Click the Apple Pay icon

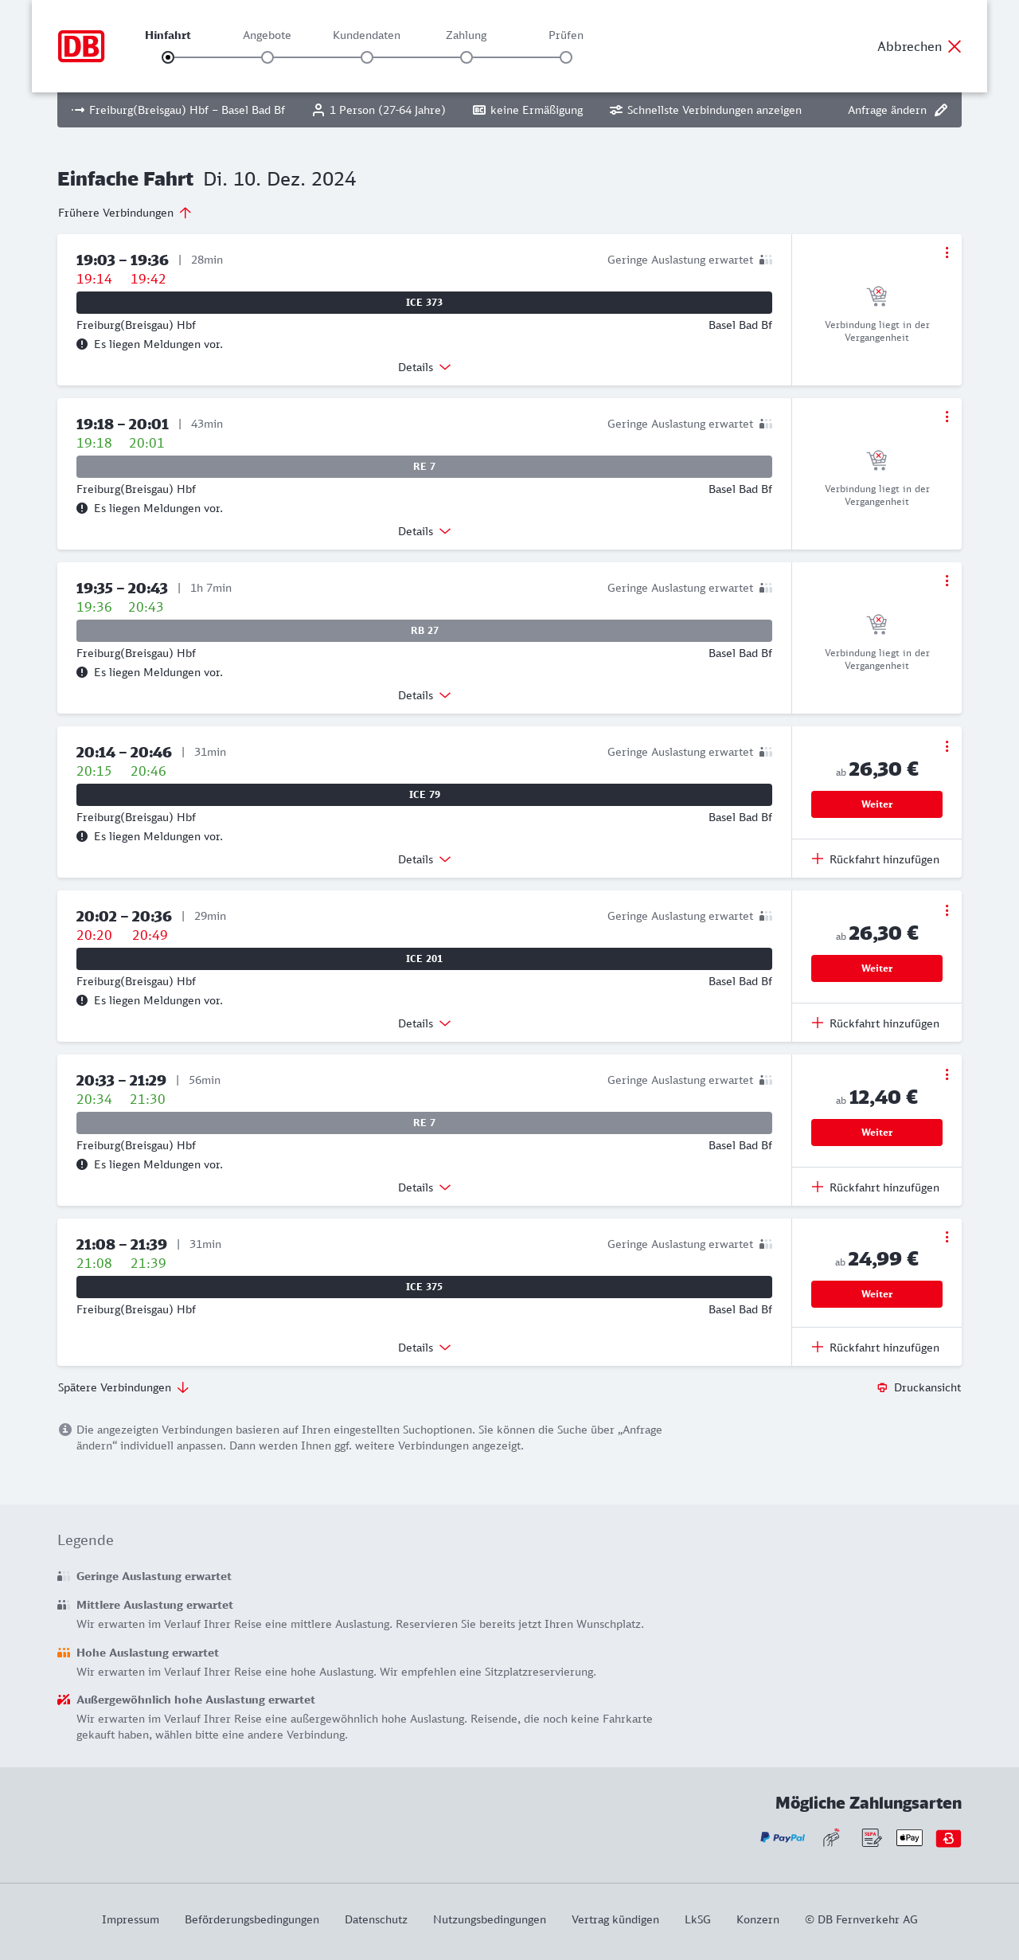tap(909, 1837)
